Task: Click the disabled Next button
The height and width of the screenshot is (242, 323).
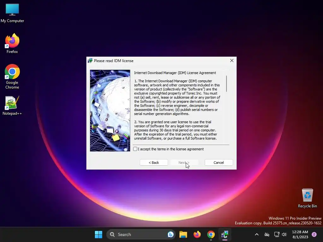Action: (x=184, y=163)
